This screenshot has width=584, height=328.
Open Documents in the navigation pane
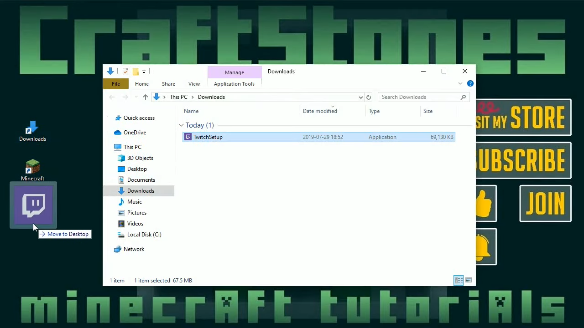coord(141,180)
